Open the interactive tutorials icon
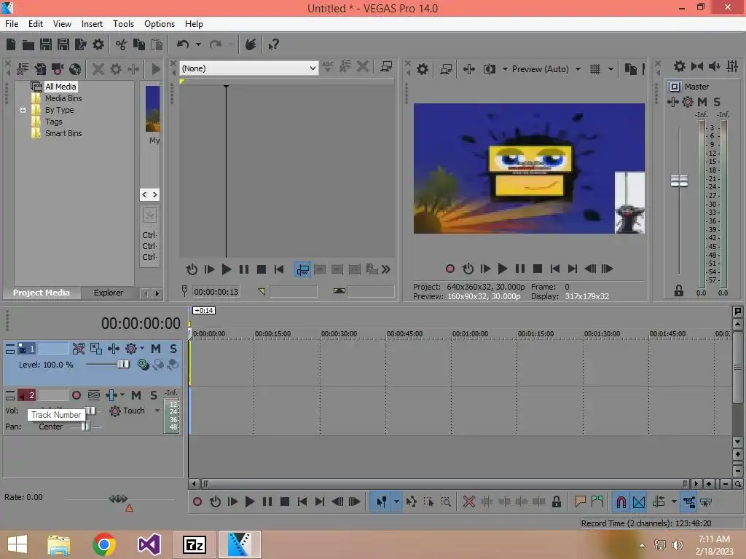Screen dimensions: 746x559 coord(251,44)
